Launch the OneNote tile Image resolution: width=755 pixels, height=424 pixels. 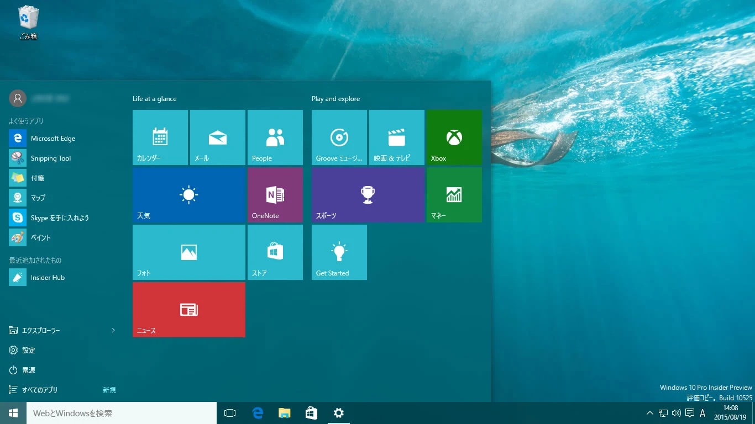(x=275, y=195)
